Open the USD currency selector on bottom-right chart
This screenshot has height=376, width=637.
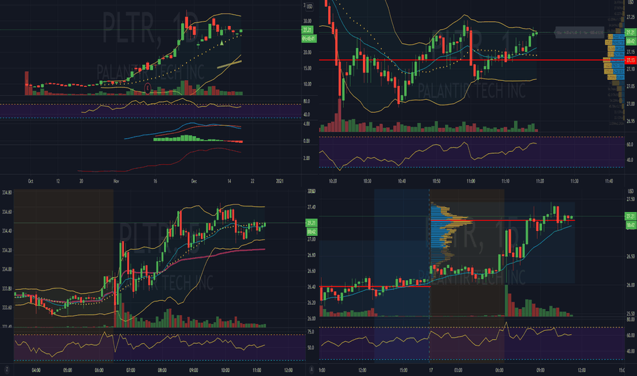(630, 191)
